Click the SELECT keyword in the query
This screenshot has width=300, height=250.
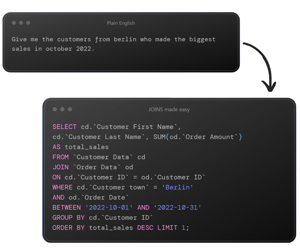tap(64, 127)
